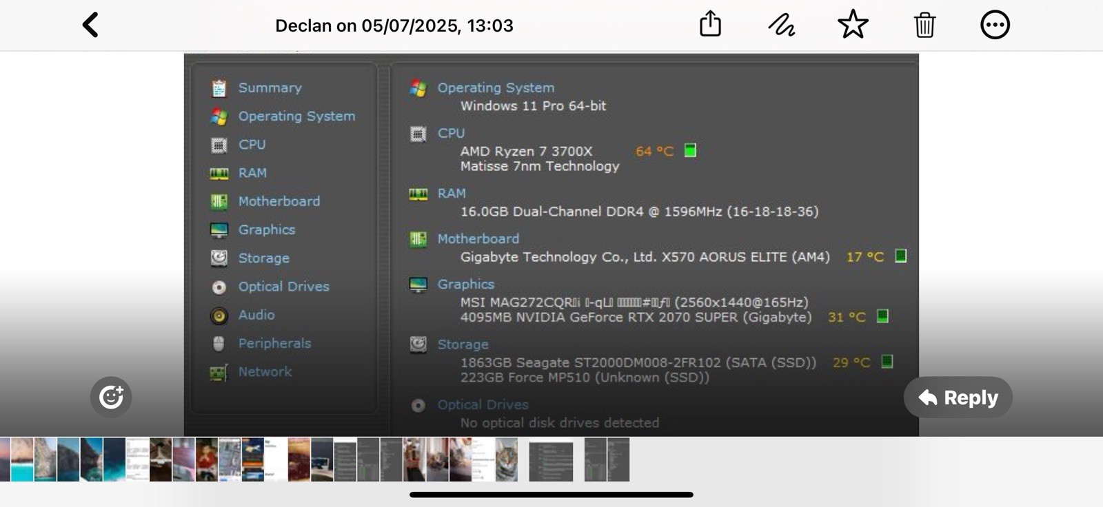Click the RAM stick icon in the sidebar

point(219,174)
